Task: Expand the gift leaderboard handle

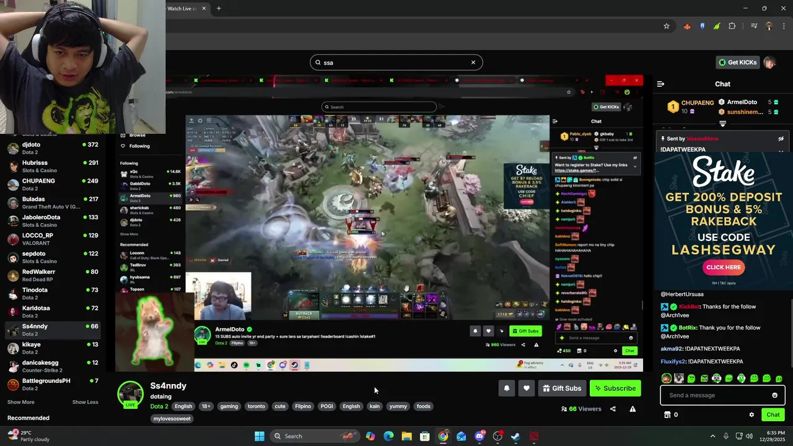Action: tap(722, 124)
